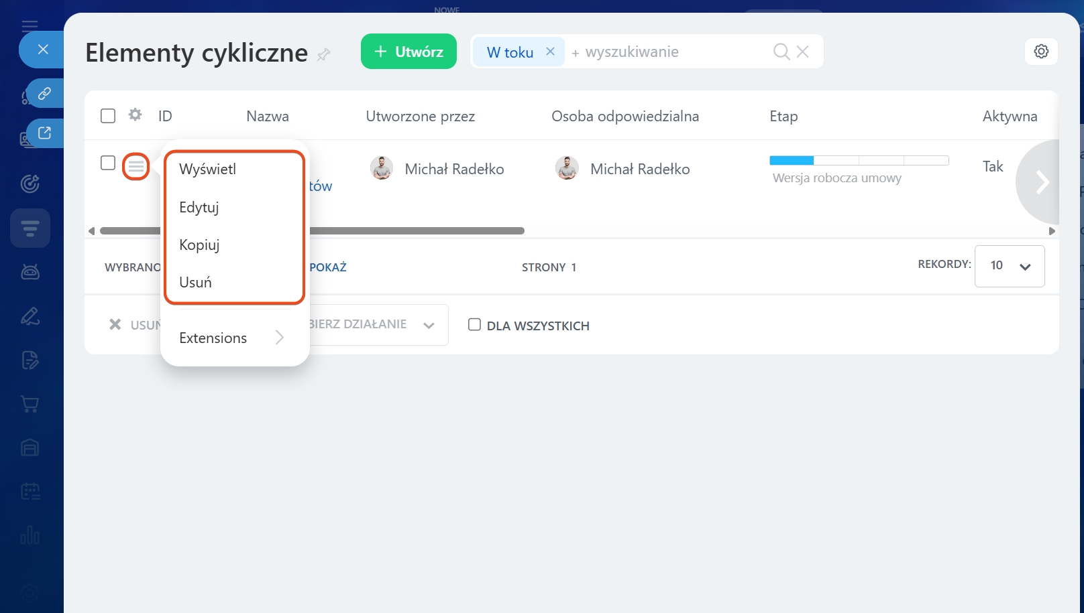Open page settings gear at top right
Viewport: 1084px width, 613px height.
1041,51
